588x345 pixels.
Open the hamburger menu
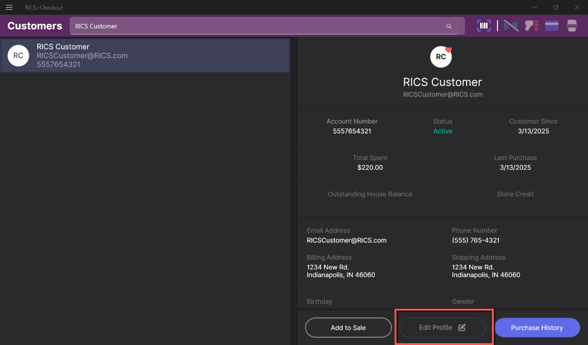pyautogui.click(x=9, y=7)
